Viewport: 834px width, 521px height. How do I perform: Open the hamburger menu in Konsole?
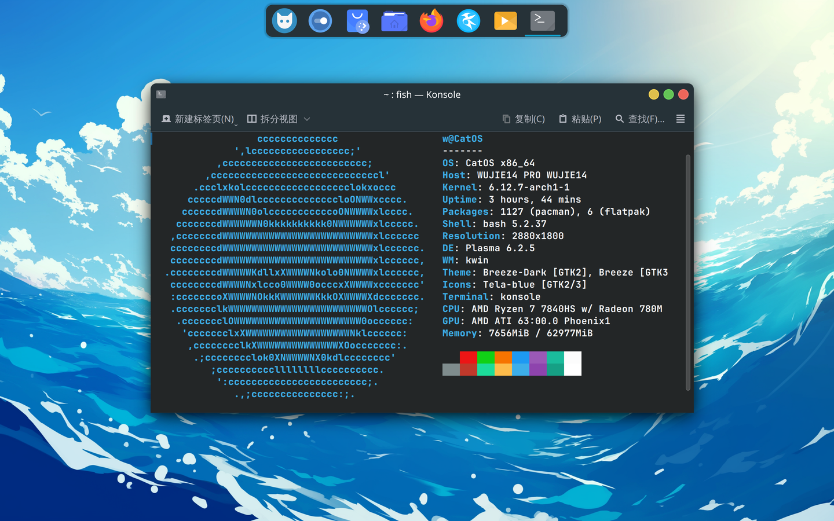tap(680, 119)
